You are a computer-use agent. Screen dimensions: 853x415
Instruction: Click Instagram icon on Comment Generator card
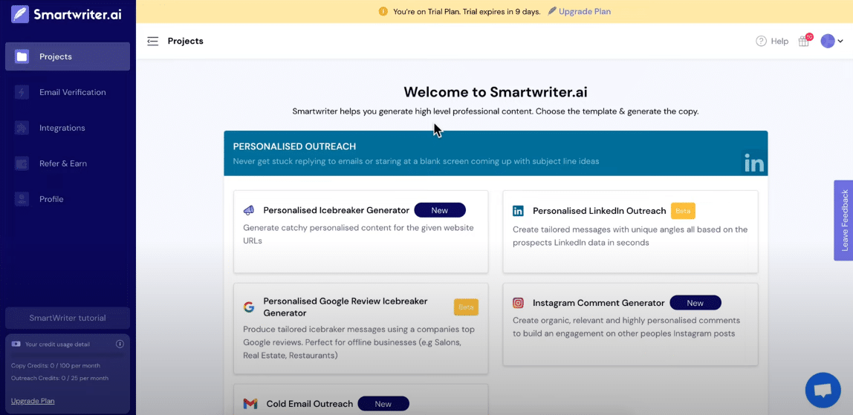(518, 303)
